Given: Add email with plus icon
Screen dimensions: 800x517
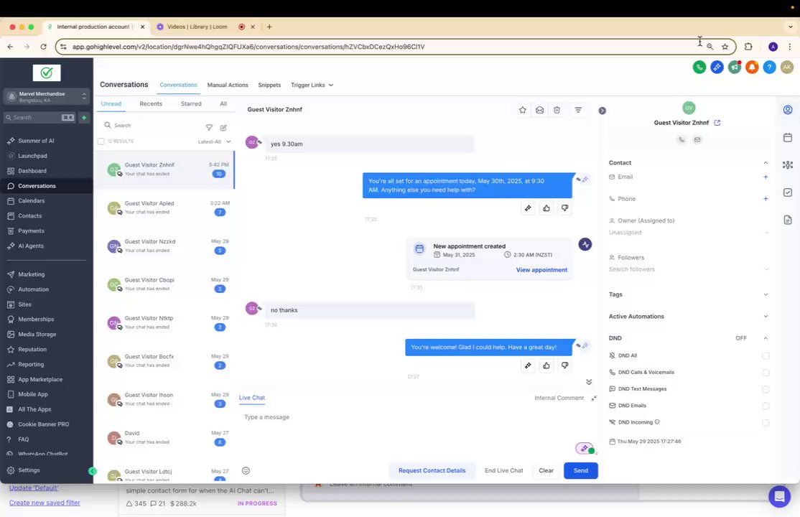Looking at the screenshot, I should [x=766, y=177].
